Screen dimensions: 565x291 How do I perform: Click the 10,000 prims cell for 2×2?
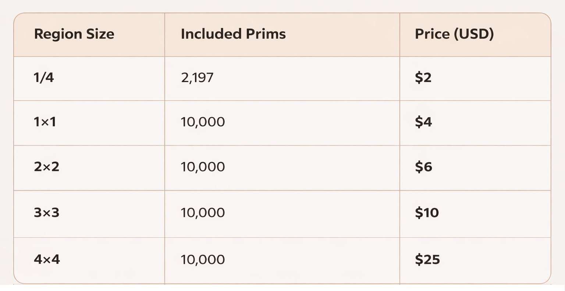(x=203, y=167)
